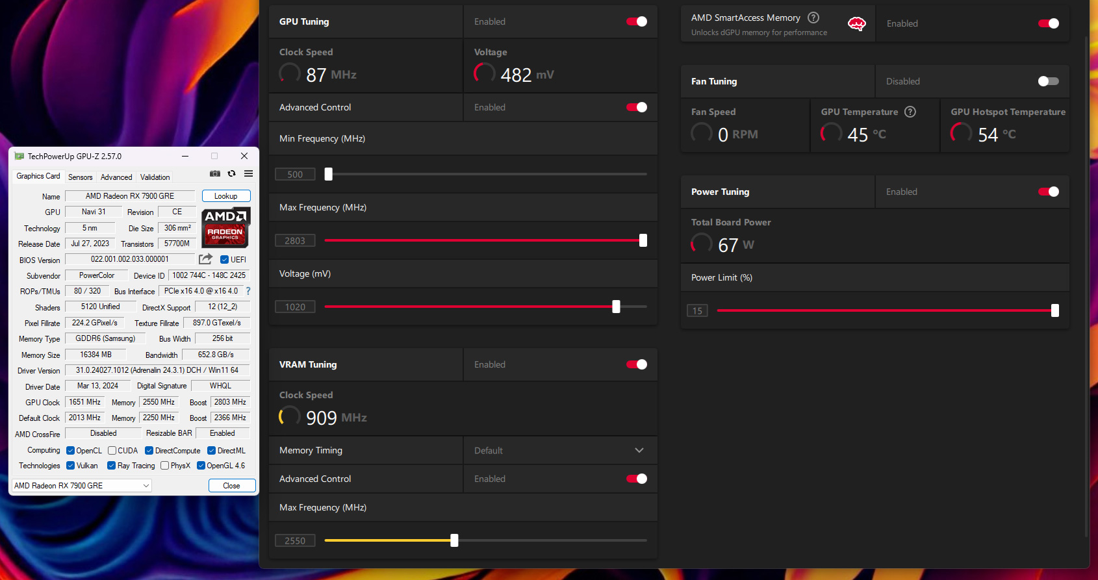The width and height of the screenshot is (1098, 580).
Task: Click the GPU Clock value 1651 MHz
Action: pyautogui.click(x=85, y=402)
